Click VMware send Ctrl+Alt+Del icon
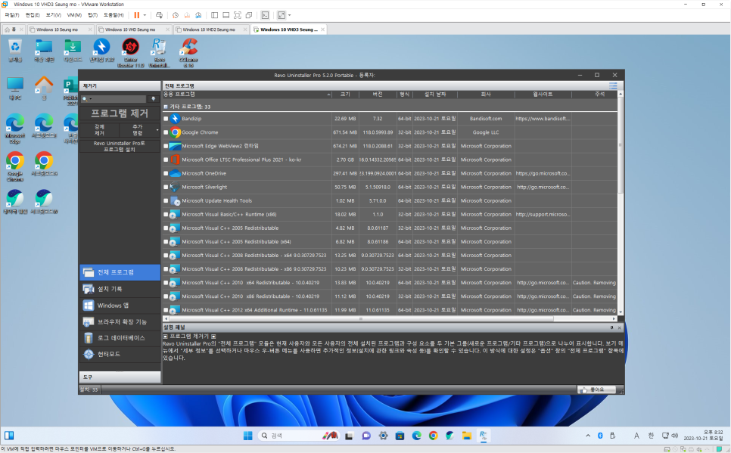 [x=159, y=15]
